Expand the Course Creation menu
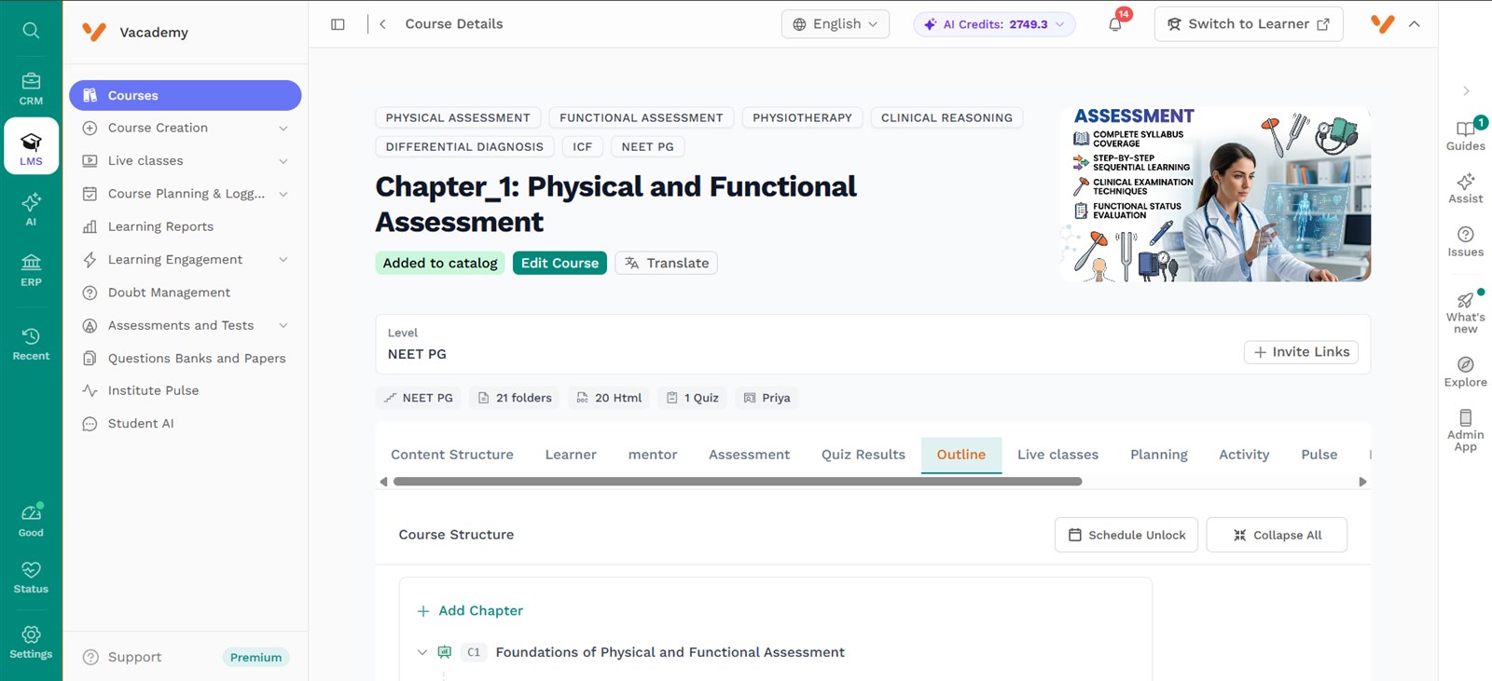The width and height of the screenshot is (1492, 681). click(x=283, y=129)
